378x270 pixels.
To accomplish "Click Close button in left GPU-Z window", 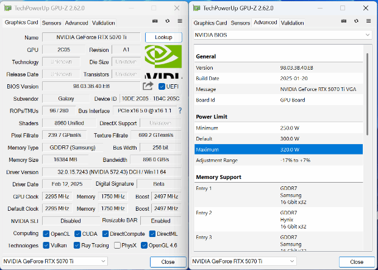I will (x=168, y=262).
